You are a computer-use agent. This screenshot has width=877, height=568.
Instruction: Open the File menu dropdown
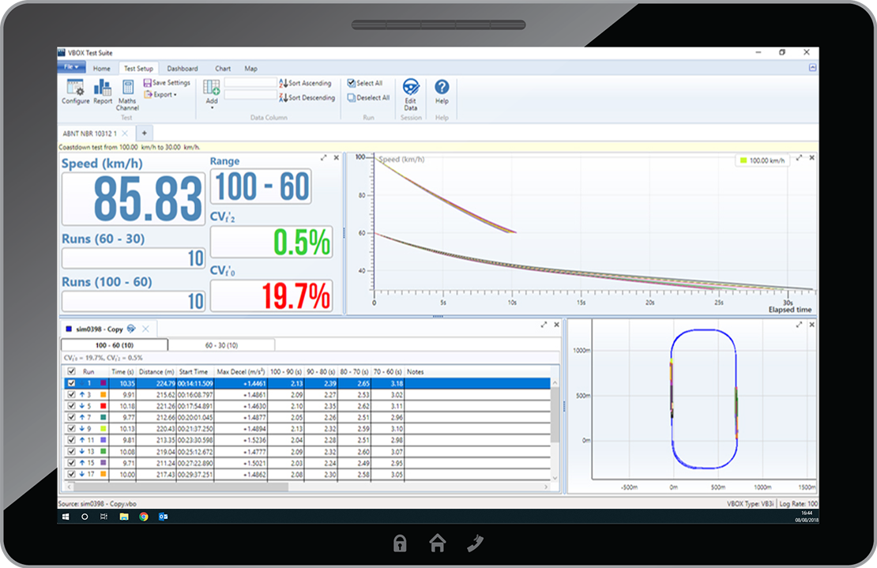tap(71, 68)
